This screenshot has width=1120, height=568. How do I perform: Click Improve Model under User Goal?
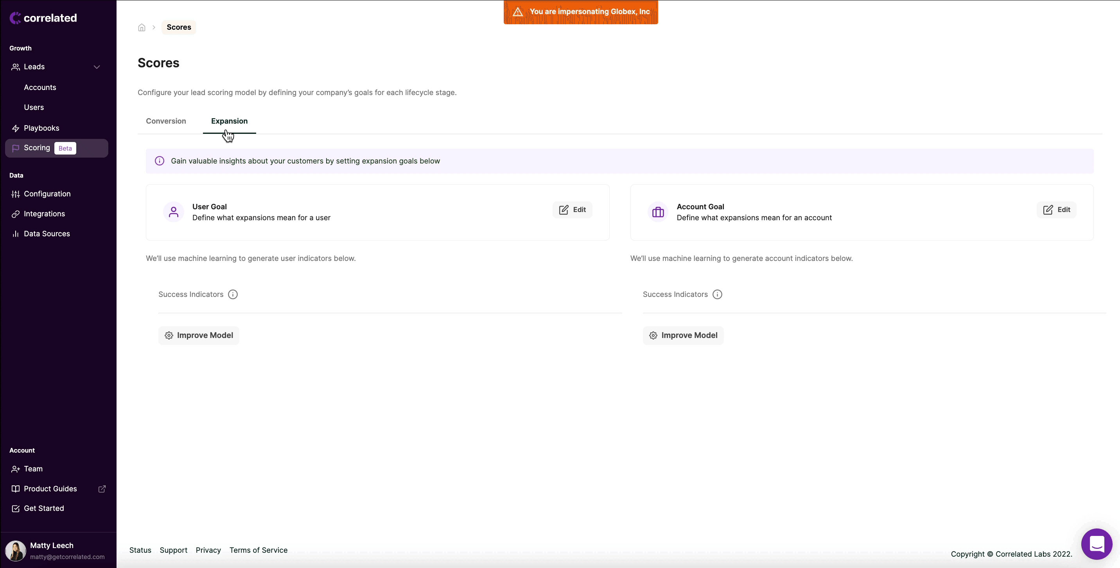coord(199,335)
